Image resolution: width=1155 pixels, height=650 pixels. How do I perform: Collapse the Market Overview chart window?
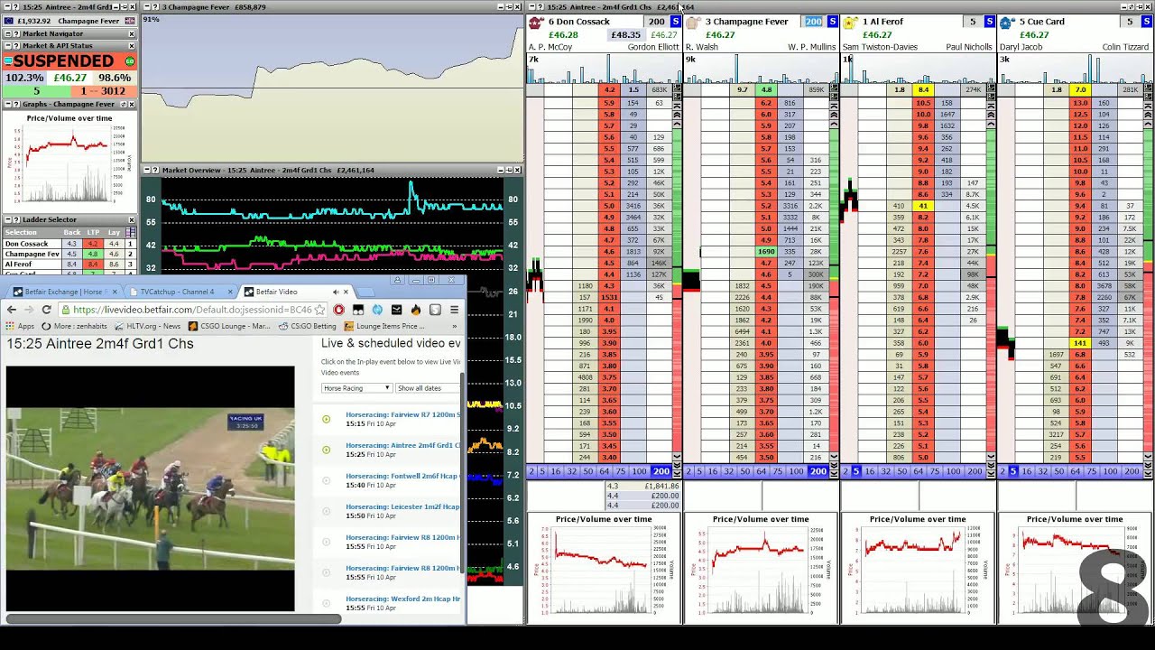point(148,170)
